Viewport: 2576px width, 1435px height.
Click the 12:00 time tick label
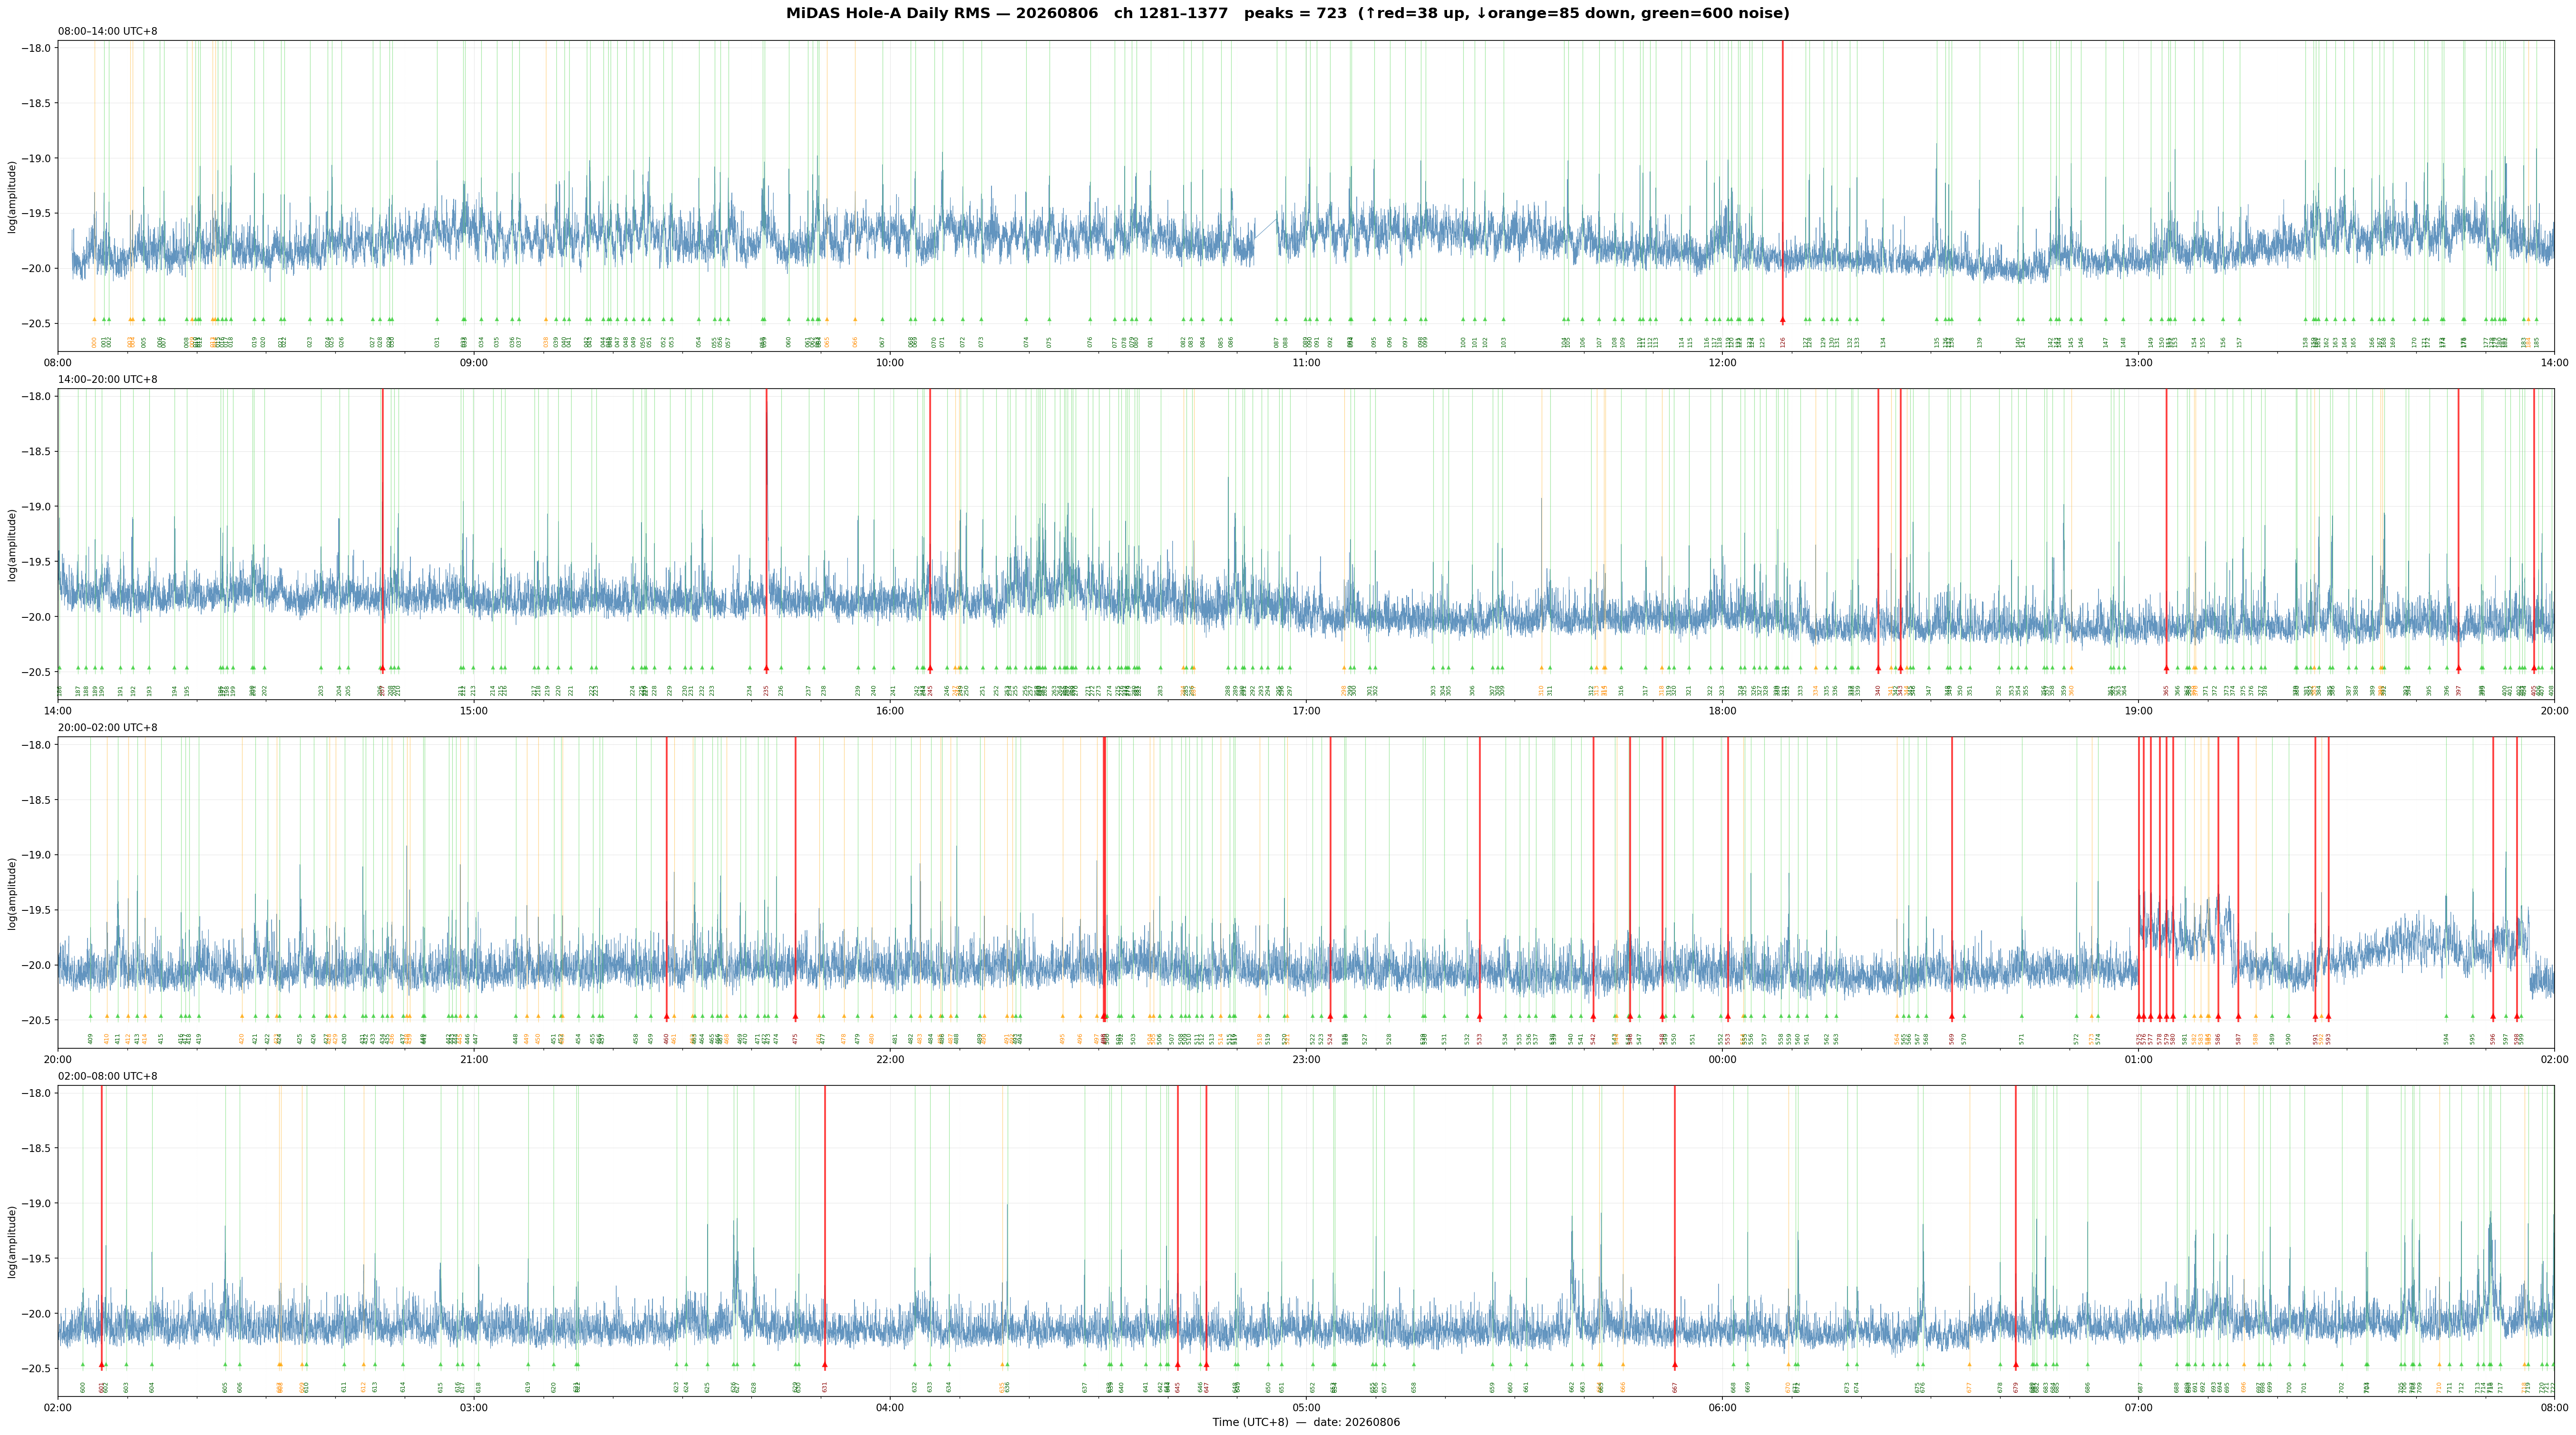coord(1722,363)
